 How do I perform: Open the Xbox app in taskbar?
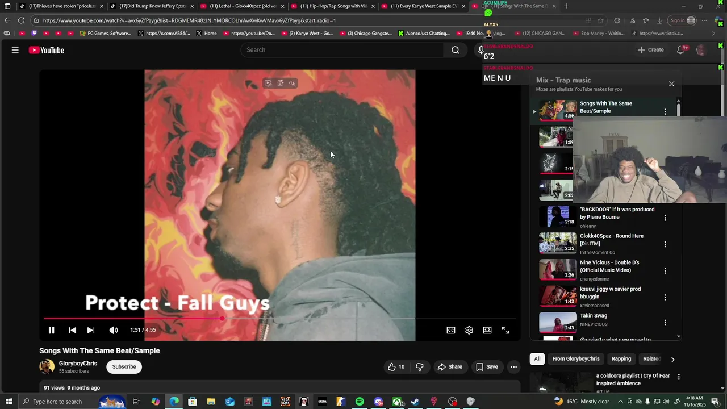coord(397,402)
